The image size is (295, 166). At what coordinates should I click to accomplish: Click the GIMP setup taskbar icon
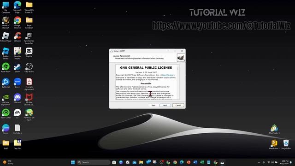pos(222,162)
